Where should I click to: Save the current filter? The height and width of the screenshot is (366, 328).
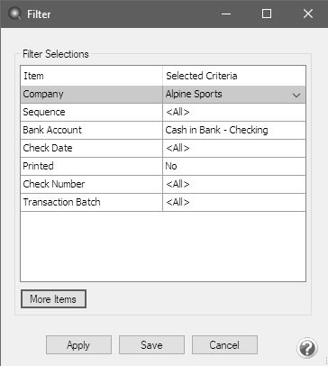pyautogui.click(x=151, y=344)
